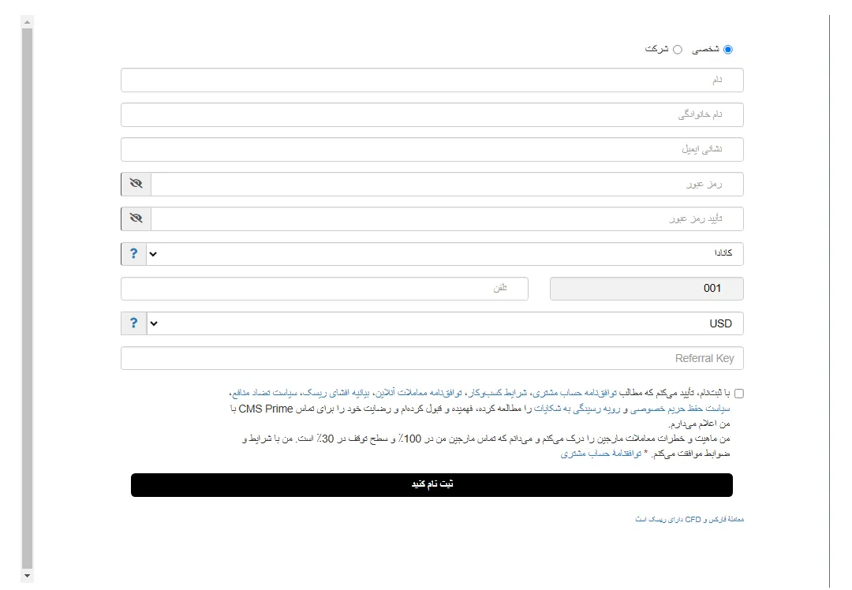This screenshot has width=852, height=590.
Task: Select the شرکت (company) account type
Action: pyautogui.click(x=676, y=48)
